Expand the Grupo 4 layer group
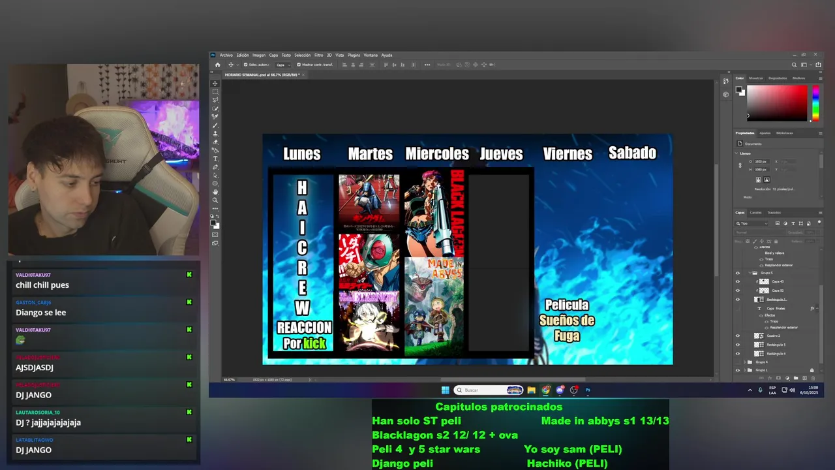The image size is (835, 470). point(745,362)
